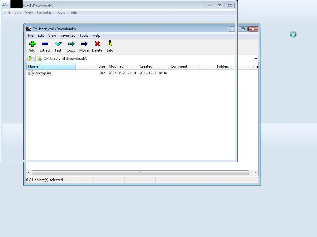Click the horizontal scrollbar thumb
The width and height of the screenshot is (317, 237).
[x=140, y=173]
